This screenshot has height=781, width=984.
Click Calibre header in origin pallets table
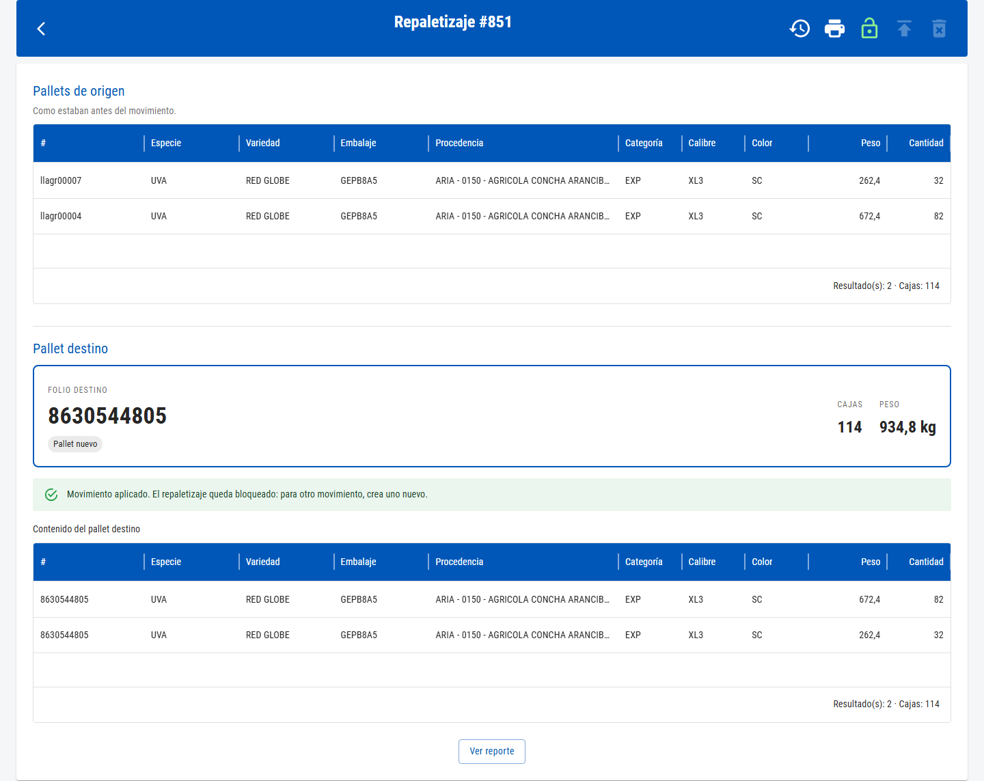click(702, 143)
